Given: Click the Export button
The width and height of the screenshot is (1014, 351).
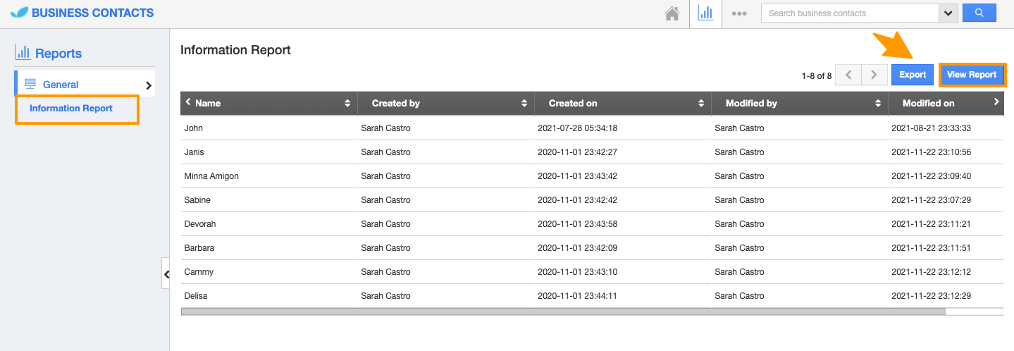Looking at the screenshot, I should 913,75.
